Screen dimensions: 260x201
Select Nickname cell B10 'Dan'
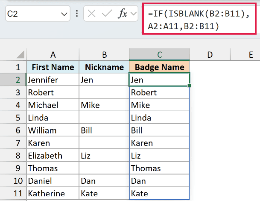point(104,181)
